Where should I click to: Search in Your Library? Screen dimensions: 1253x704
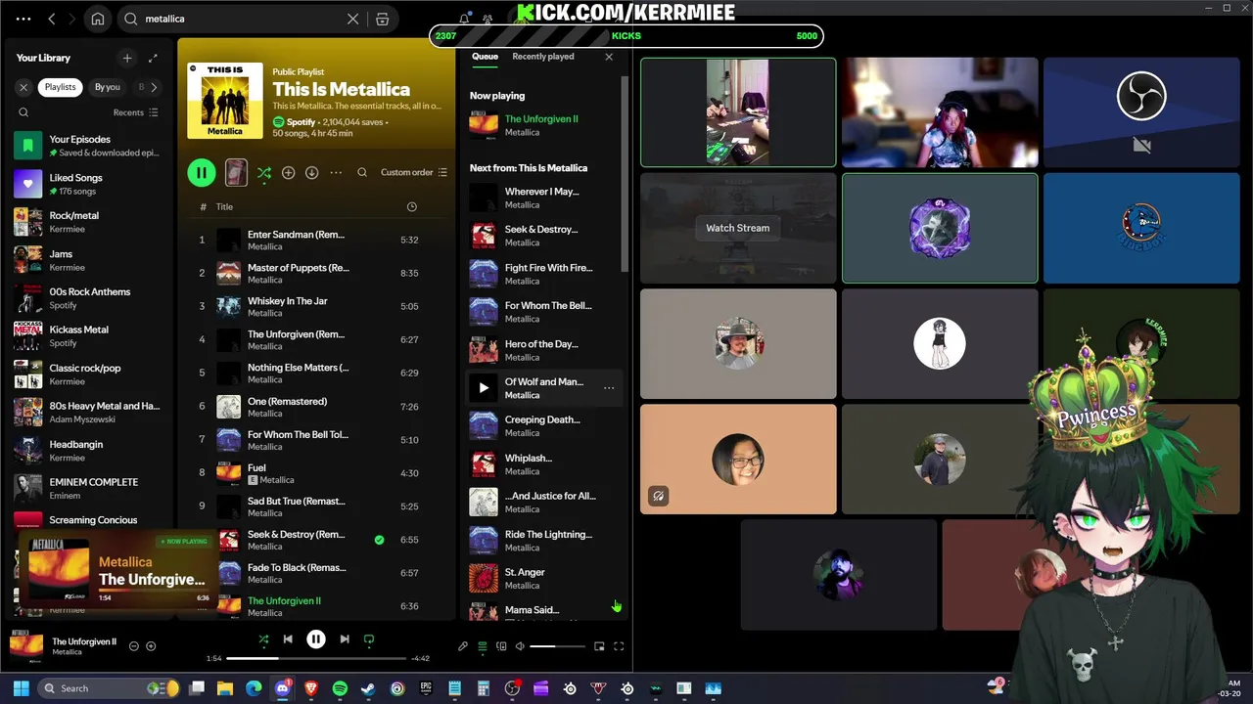tap(23, 112)
